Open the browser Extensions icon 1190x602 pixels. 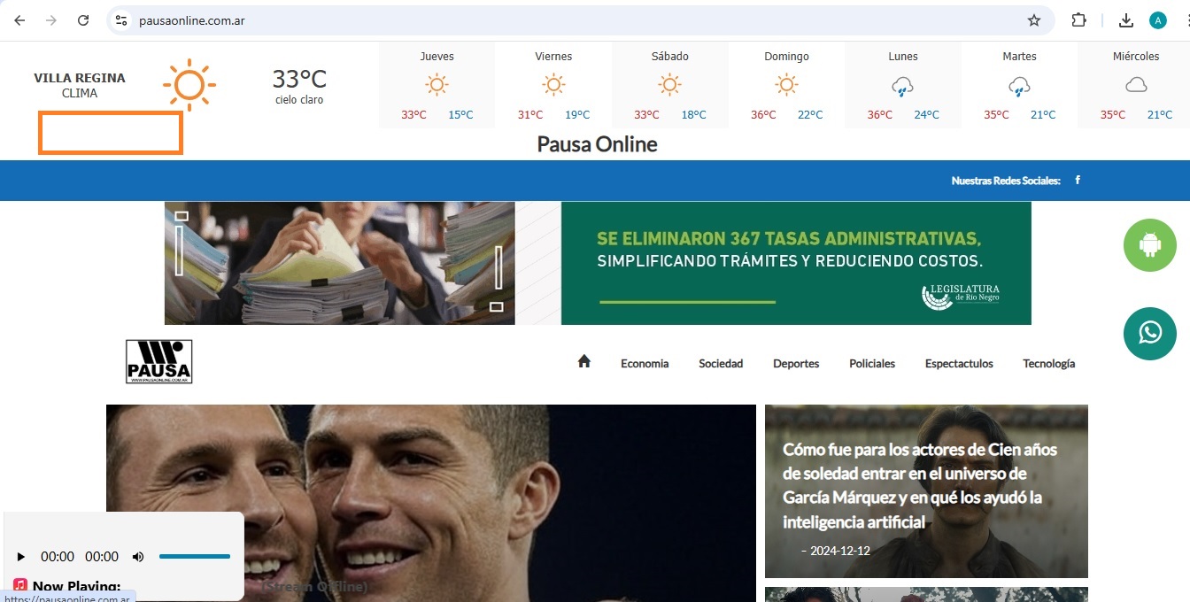pos(1078,20)
